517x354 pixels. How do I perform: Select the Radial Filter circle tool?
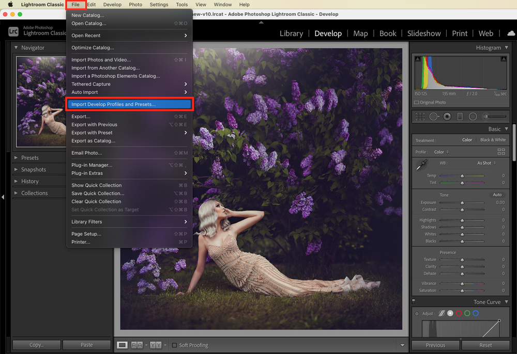[x=473, y=117]
